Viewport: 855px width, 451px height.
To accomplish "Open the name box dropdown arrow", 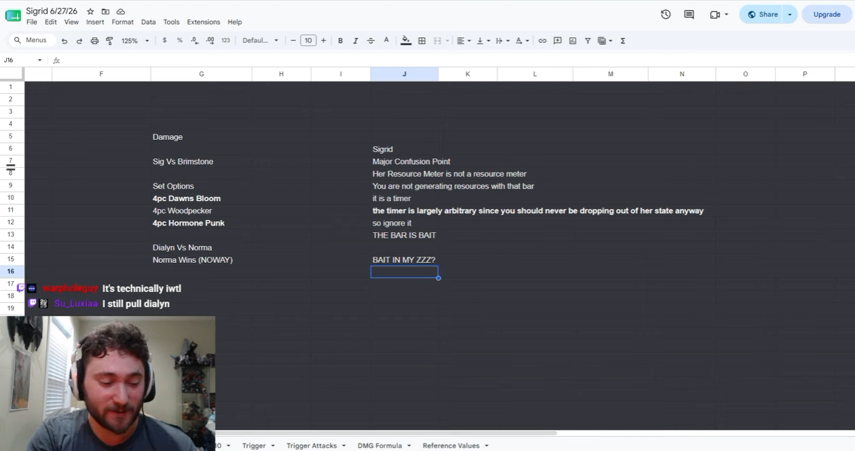I will point(39,60).
